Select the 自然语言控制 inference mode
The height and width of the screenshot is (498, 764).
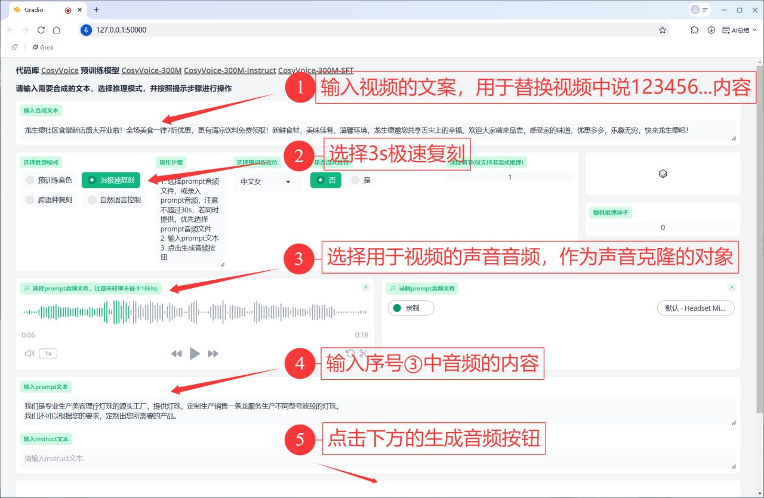[114, 200]
